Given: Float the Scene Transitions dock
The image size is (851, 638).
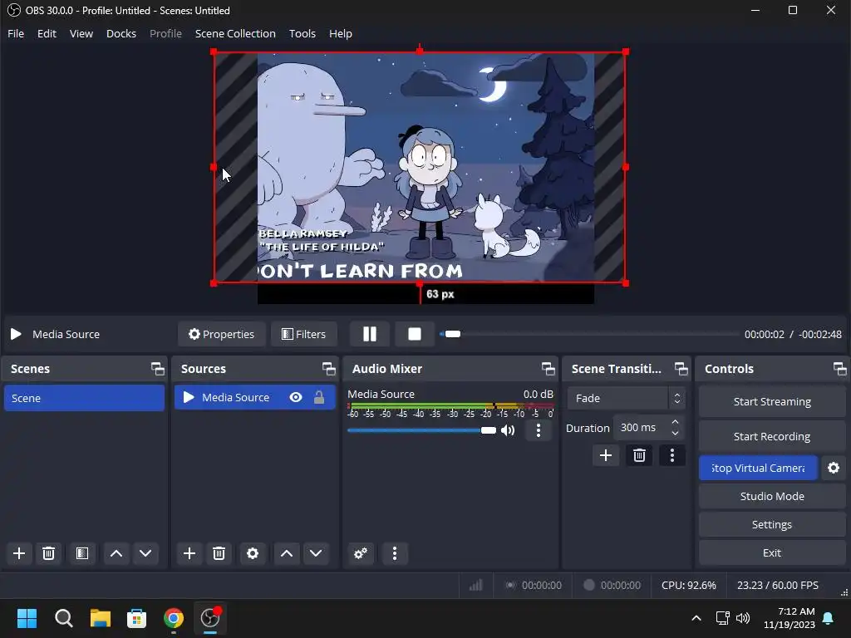Looking at the screenshot, I should point(681,369).
